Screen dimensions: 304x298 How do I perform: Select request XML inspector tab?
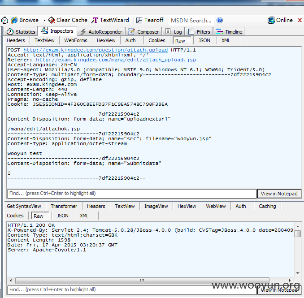coord(226,40)
